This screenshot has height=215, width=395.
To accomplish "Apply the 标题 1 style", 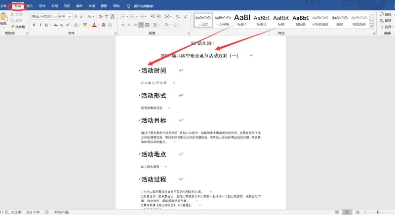I will pyautogui.click(x=242, y=20).
